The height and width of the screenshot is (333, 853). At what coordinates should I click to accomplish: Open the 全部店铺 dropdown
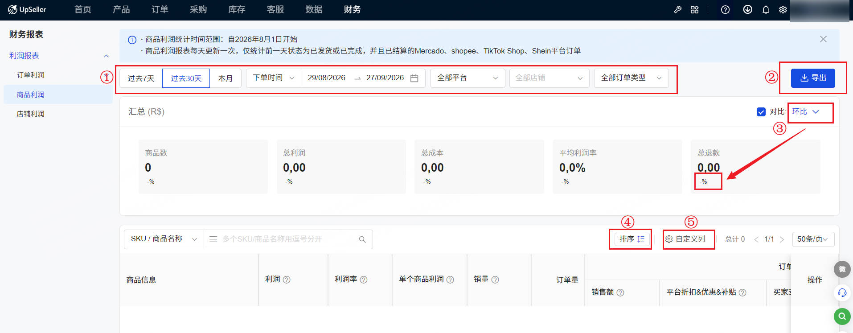[x=549, y=78]
